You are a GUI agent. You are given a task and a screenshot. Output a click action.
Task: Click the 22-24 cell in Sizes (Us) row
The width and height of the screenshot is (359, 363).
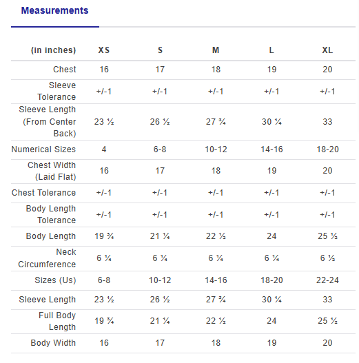point(327,280)
